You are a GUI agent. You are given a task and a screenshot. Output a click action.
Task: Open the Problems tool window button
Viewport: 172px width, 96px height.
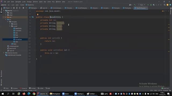[14, 88]
